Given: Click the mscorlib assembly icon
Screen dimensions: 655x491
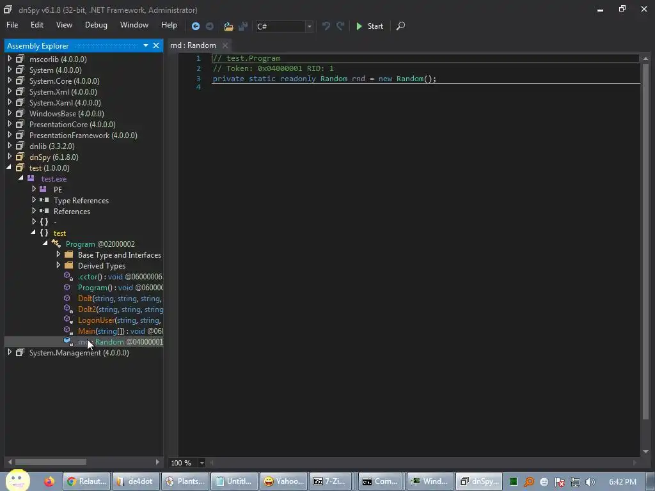Looking at the screenshot, I should tap(20, 59).
